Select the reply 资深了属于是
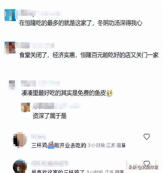Image resolution: width=162 pixels, height=173 pixels. (50, 116)
